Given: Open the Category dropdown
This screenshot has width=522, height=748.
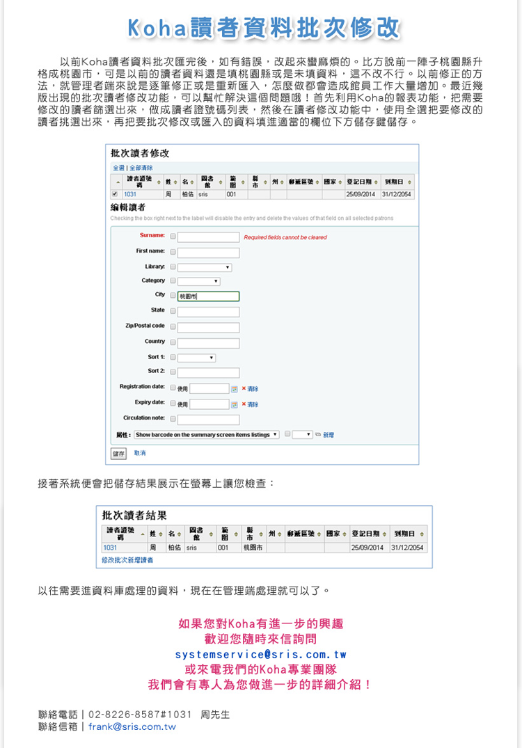Looking at the screenshot, I should [x=199, y=281].
